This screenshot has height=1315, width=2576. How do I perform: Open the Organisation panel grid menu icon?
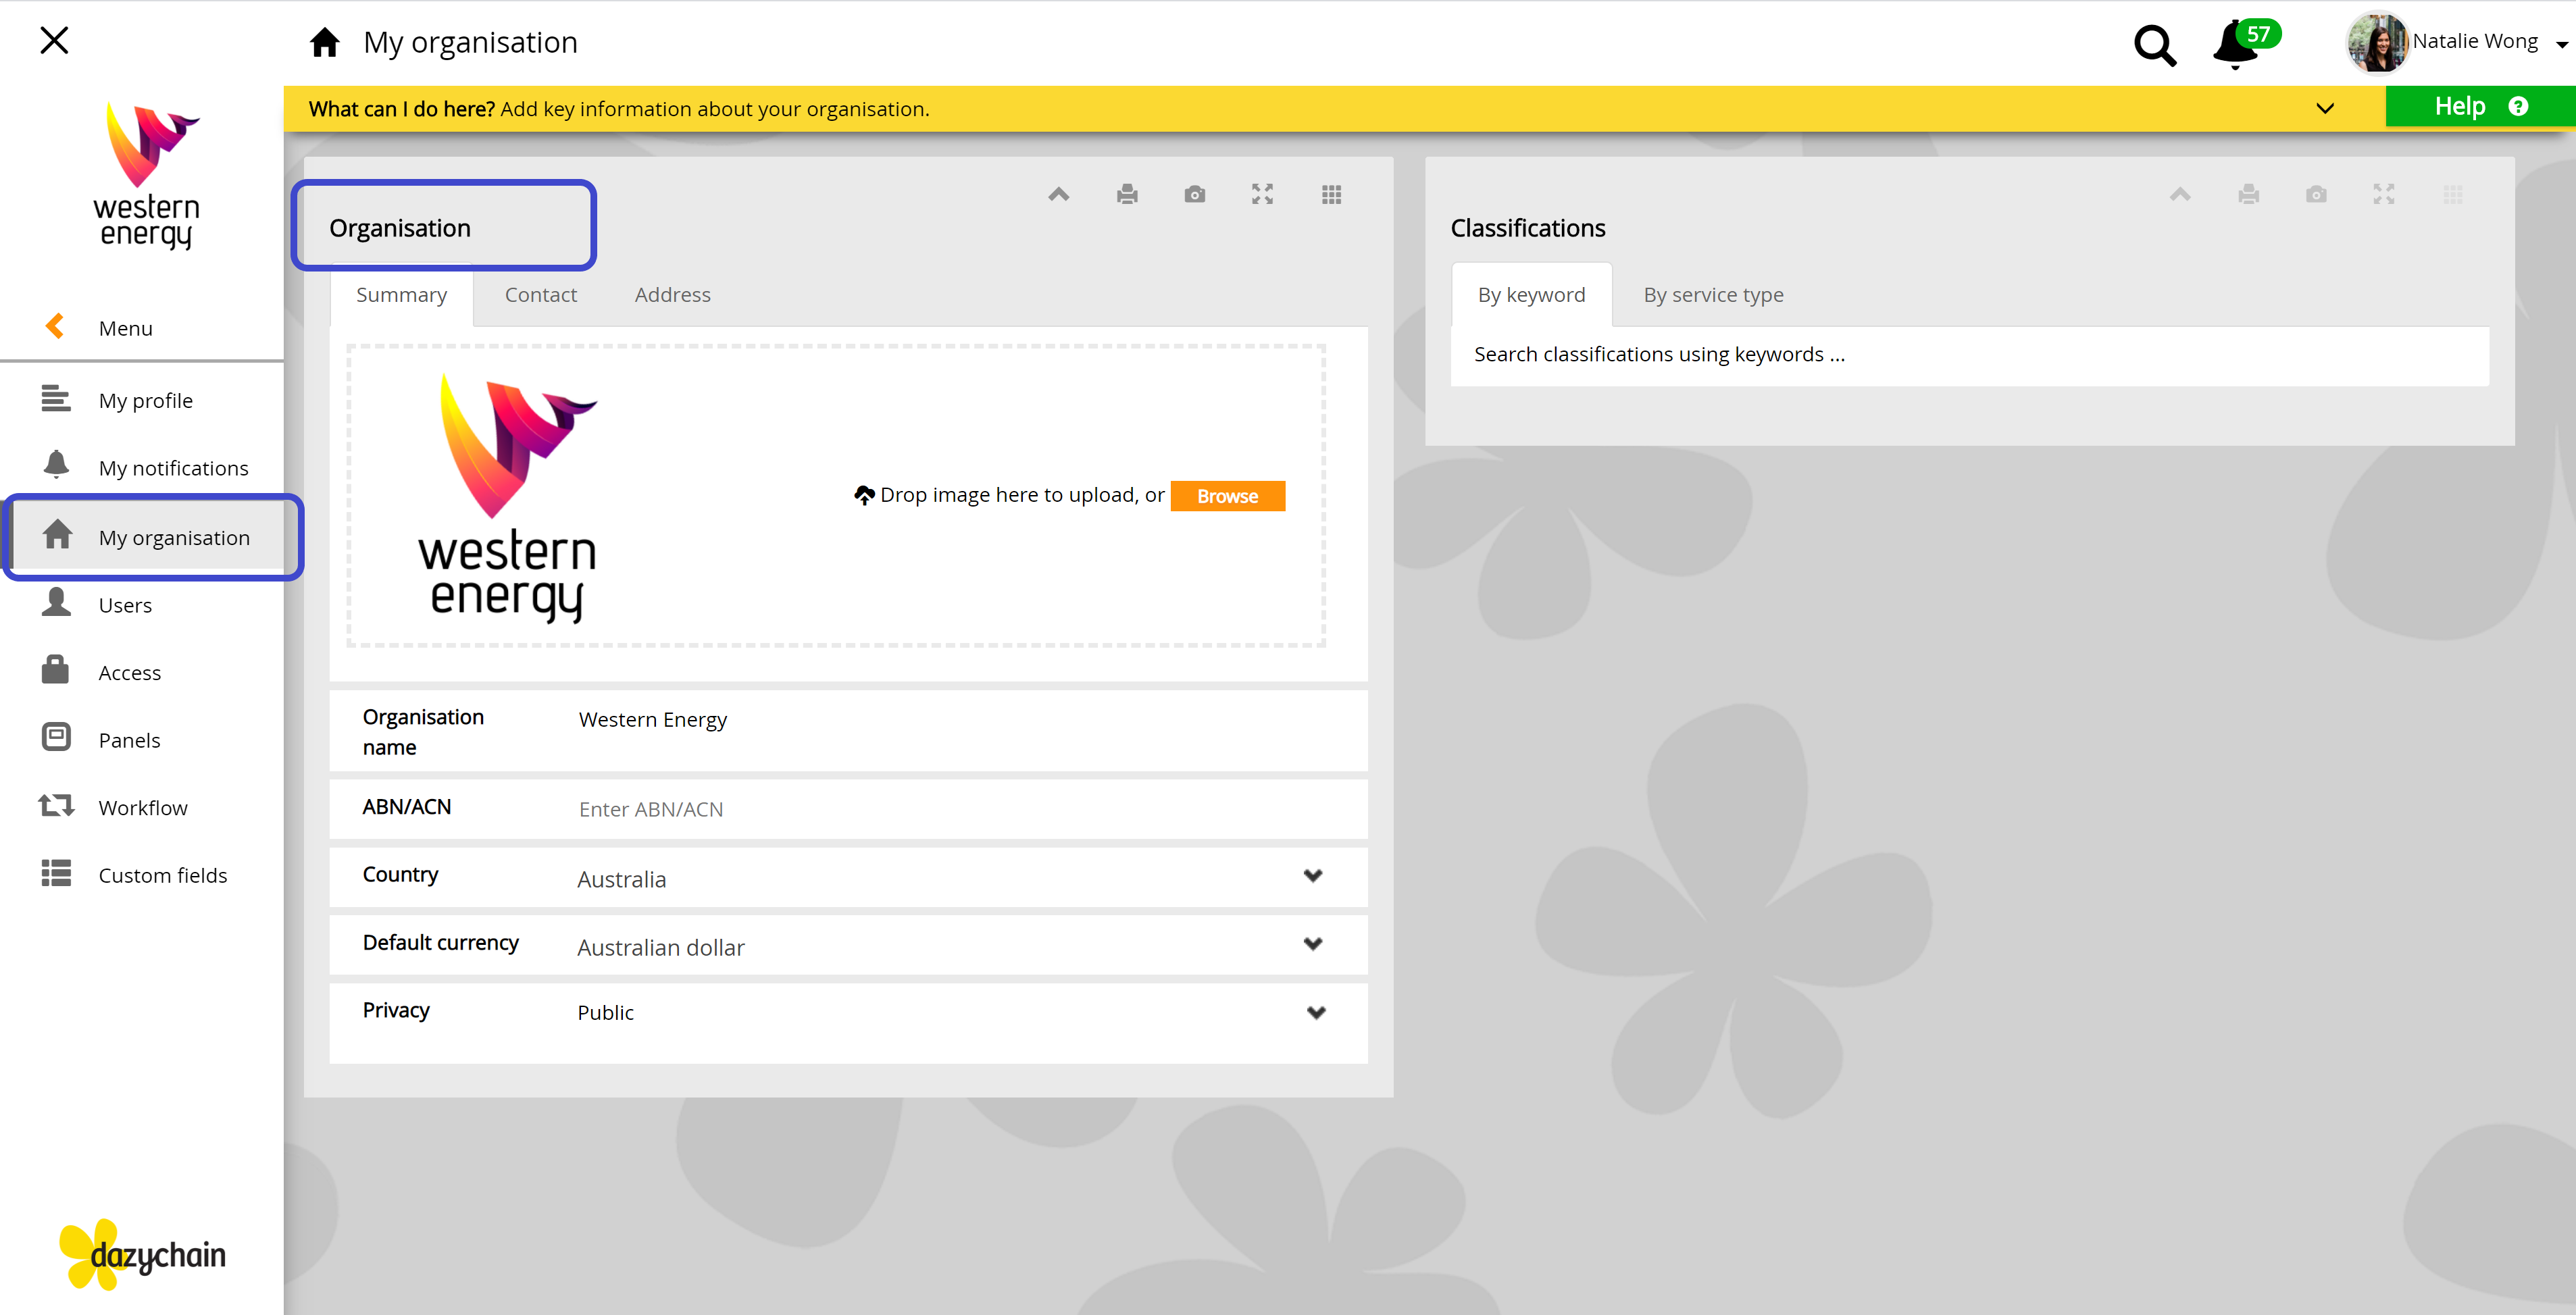[1331, 194]
